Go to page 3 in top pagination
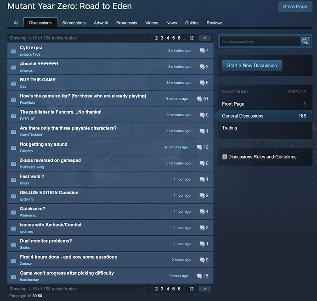 [162, 38]
